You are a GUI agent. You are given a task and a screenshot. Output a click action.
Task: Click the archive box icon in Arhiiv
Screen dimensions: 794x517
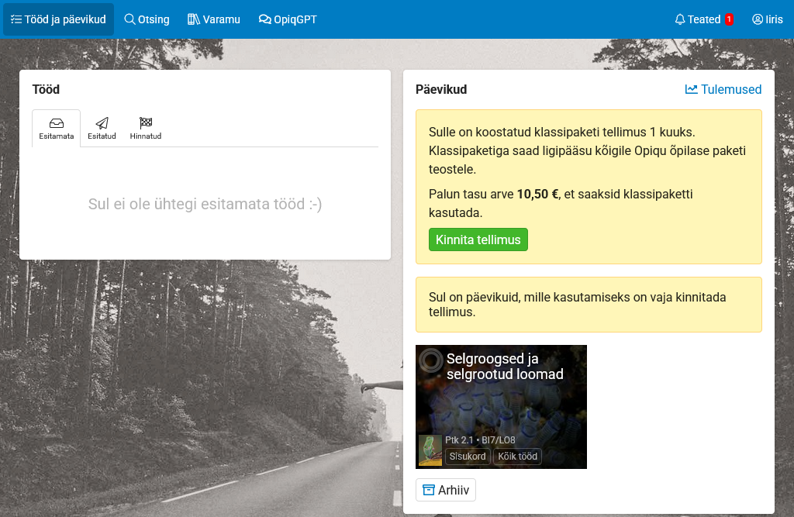(428, 490)
